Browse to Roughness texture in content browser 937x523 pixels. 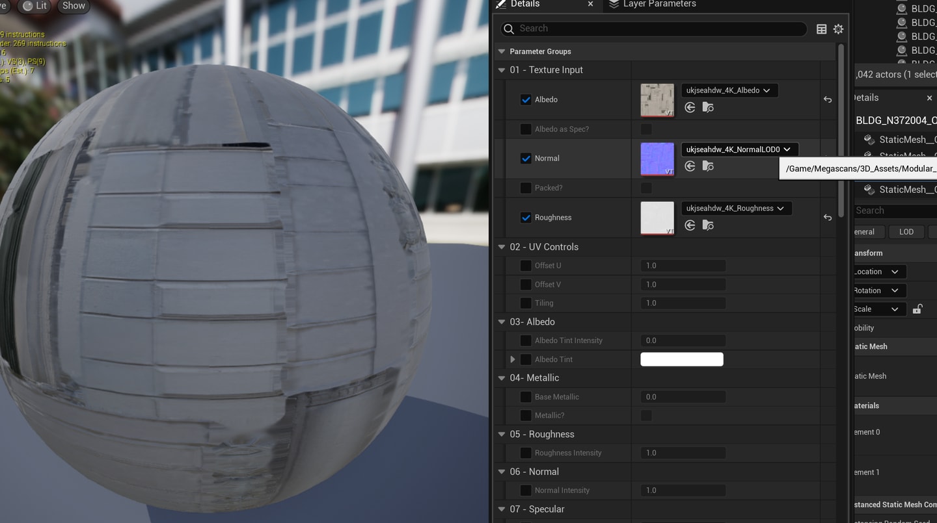[x=708, y=225]
